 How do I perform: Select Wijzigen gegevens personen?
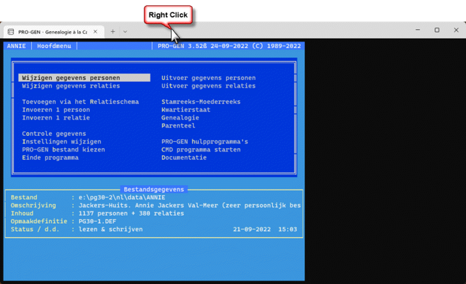tap(84, 78)
